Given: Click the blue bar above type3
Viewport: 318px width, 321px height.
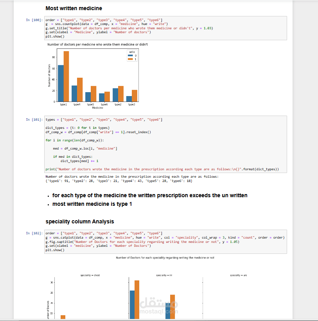Looking at the screenshot, I should (x=129, y=99).
